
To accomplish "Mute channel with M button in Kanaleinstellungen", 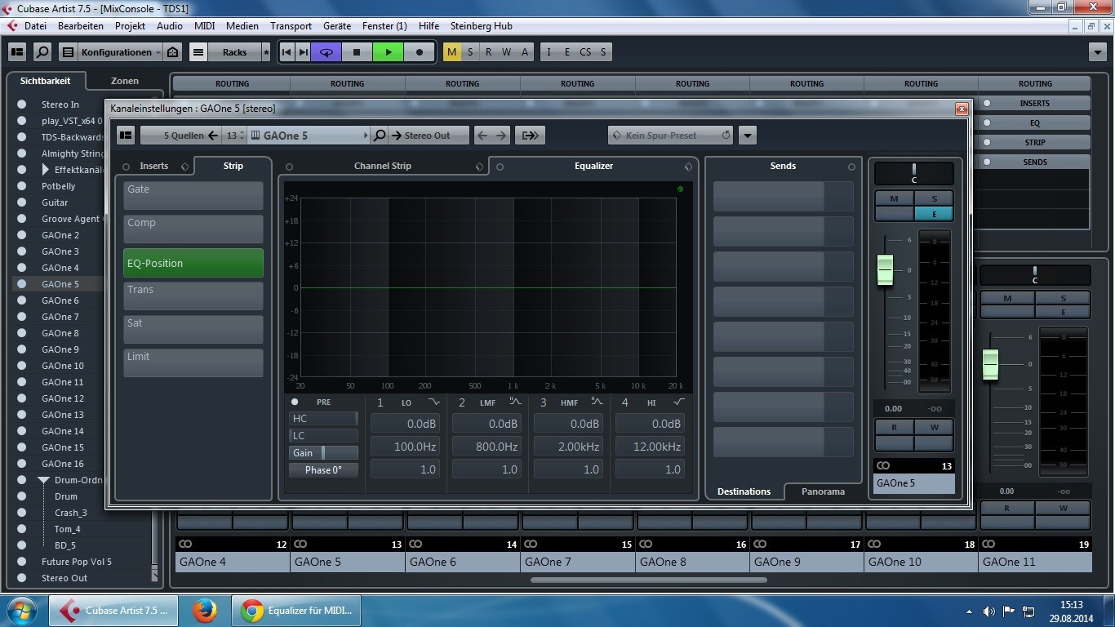I will [x=894, y=198].
